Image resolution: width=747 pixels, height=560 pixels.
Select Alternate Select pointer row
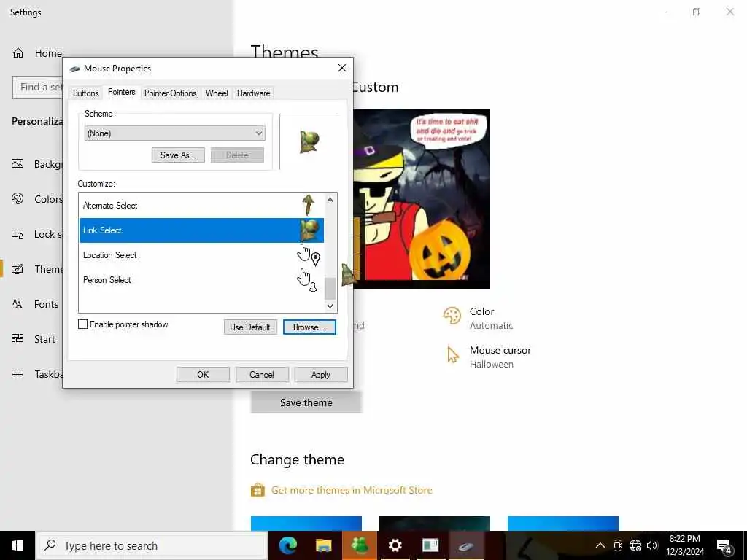[201, 206]
